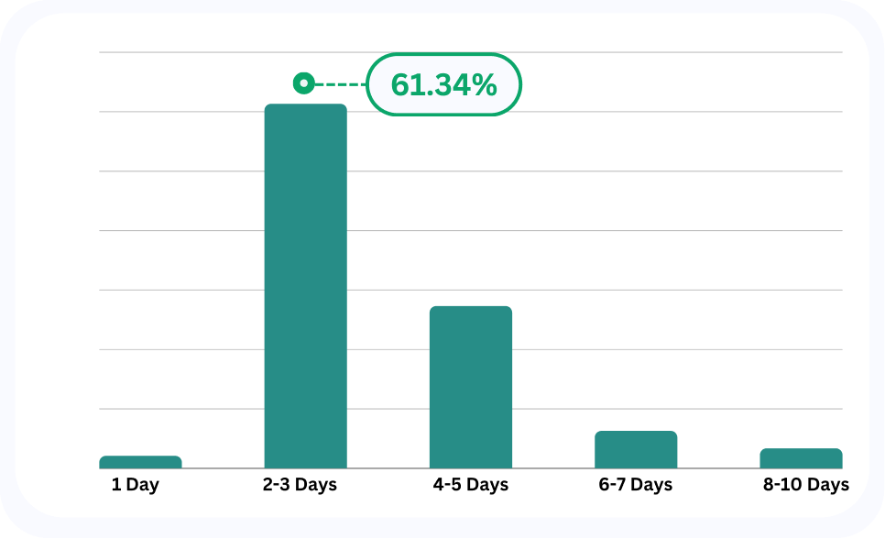Select the 6-7 Days bar
This screenshot has width=885, height=539.
coord(636,450)
